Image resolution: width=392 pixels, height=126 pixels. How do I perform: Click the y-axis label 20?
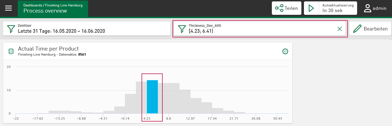pos(9,67)
